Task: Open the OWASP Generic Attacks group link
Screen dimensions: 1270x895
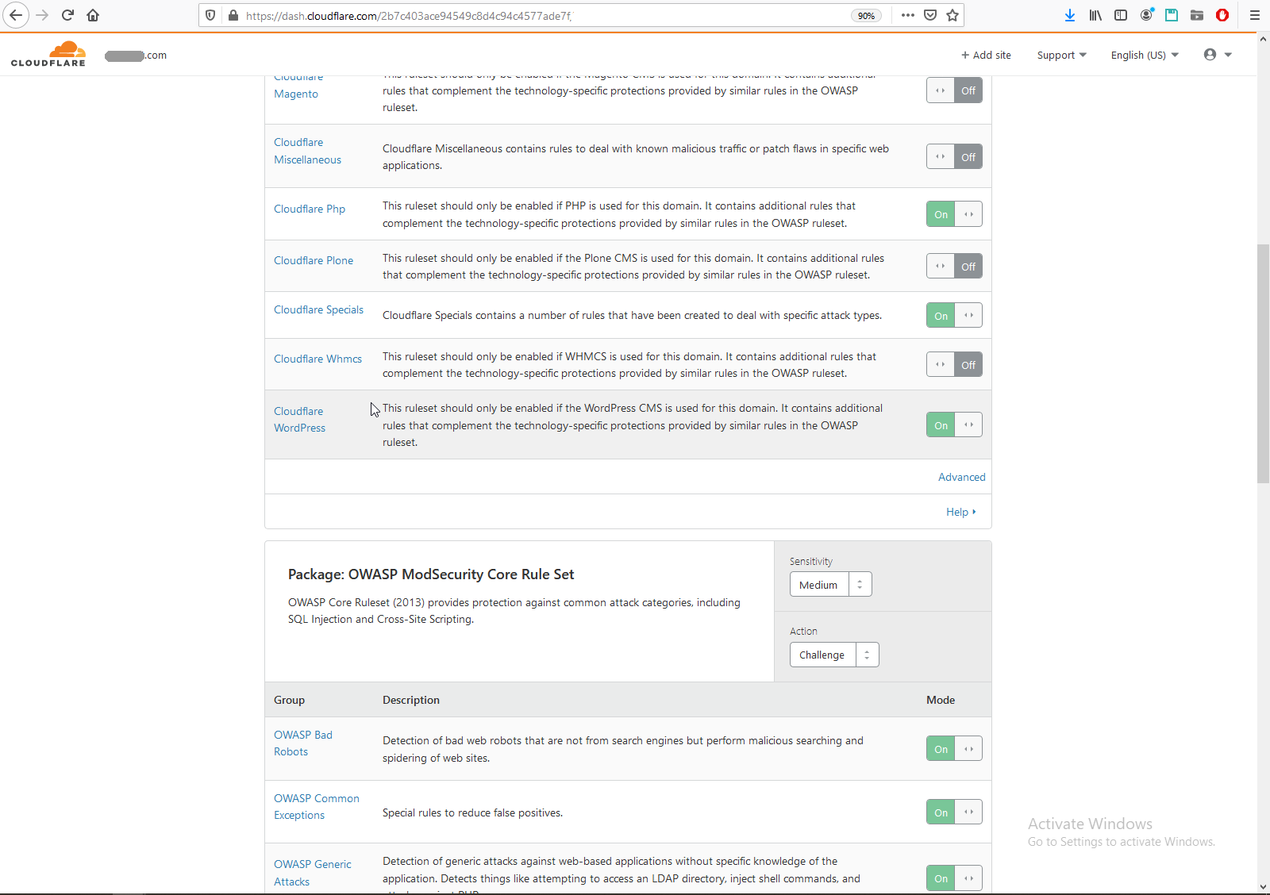Action: click(x=313, y=873)
